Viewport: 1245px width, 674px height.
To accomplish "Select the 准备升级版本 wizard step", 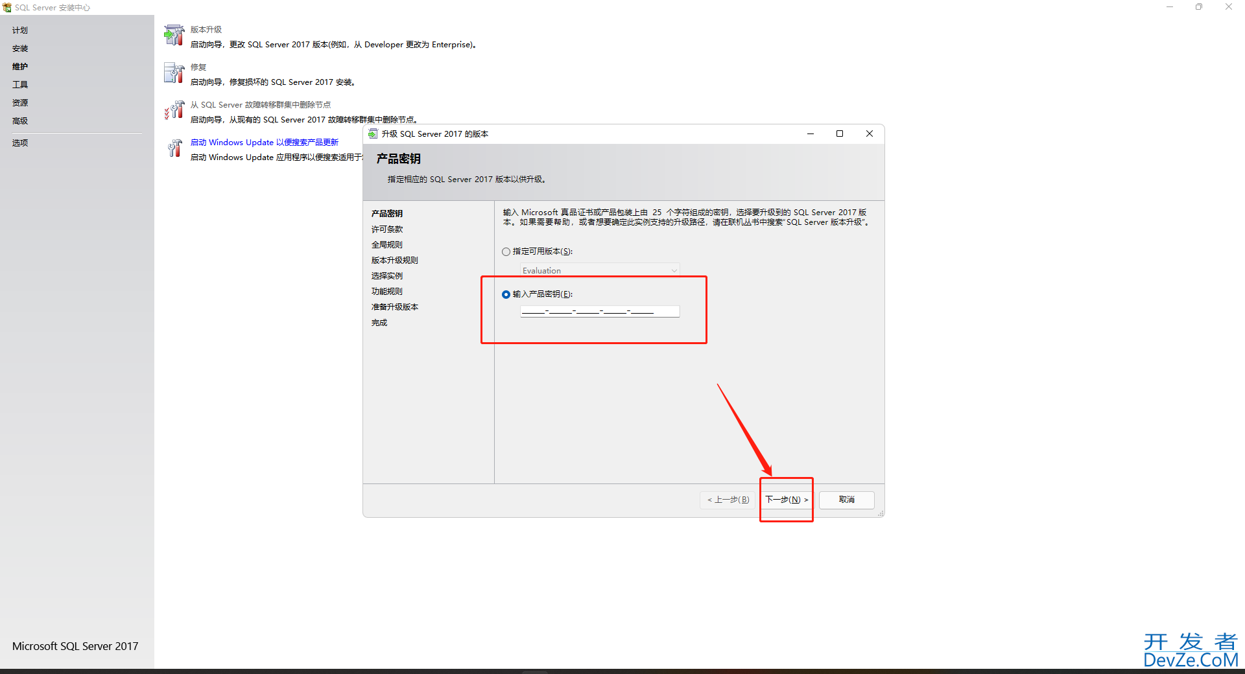I will point(395,307).
